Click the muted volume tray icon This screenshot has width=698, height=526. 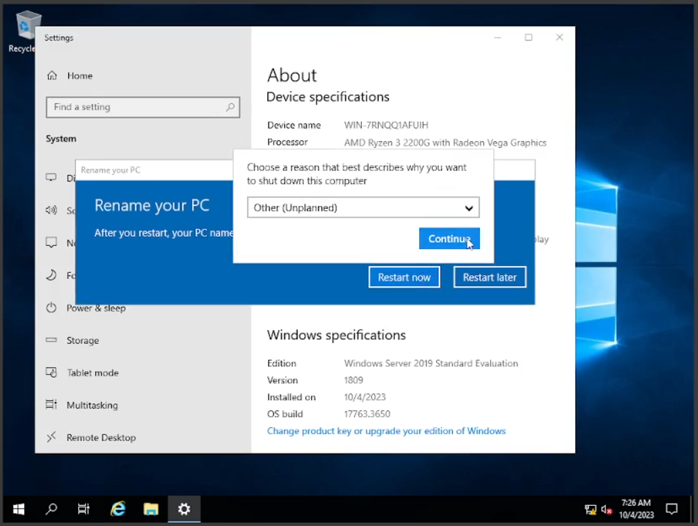coord(607,509)
